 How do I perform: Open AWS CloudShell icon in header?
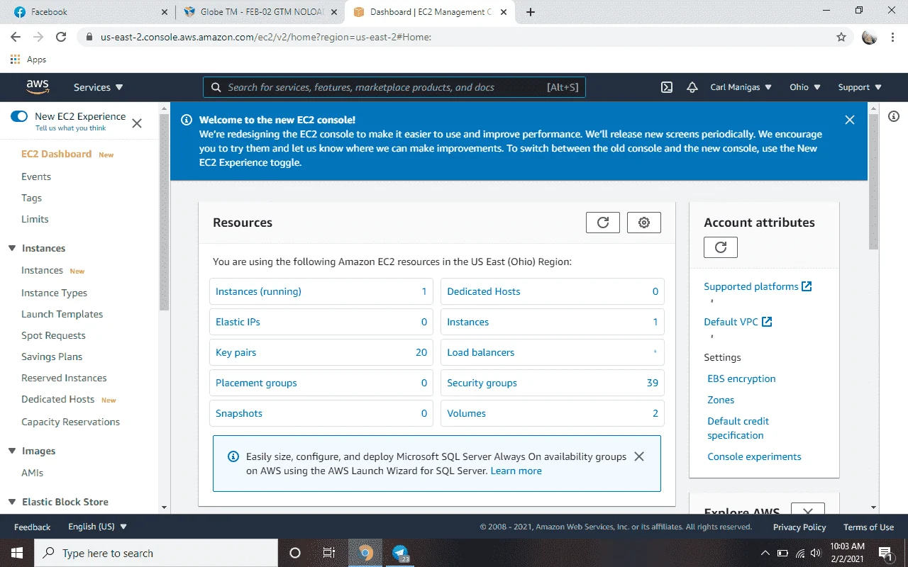[x=667, y=87]
